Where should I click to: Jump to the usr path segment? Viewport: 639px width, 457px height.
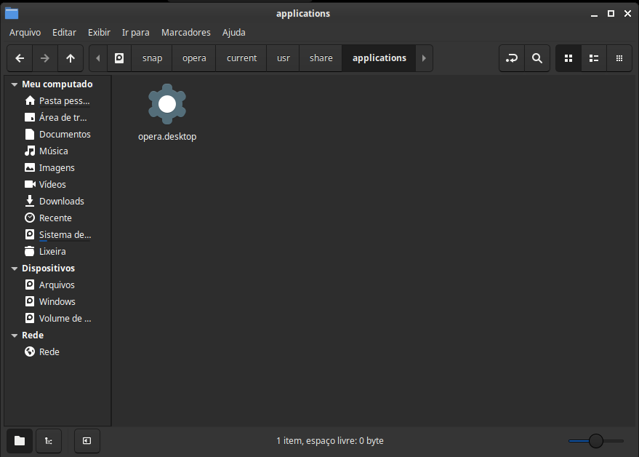point(284,58)
